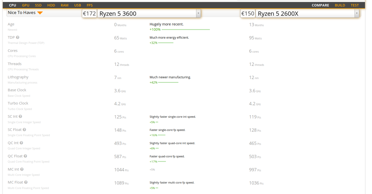Switch to the GPU tab
Image resolution: width=372 pixels, height=194 pixels.
pyautogui.click(x=26, y=5)
